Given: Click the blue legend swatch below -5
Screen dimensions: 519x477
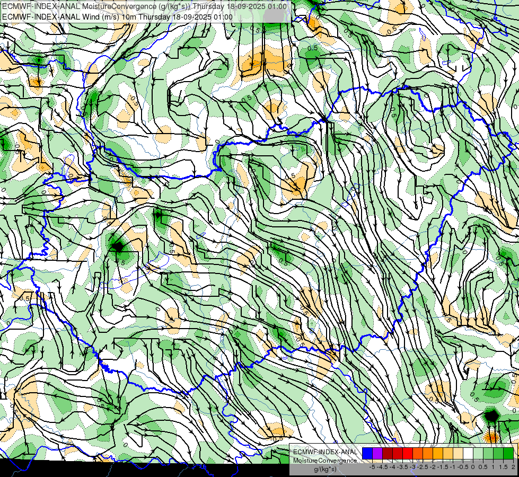Looking at the screenshot, I should [x=367, y=454].
